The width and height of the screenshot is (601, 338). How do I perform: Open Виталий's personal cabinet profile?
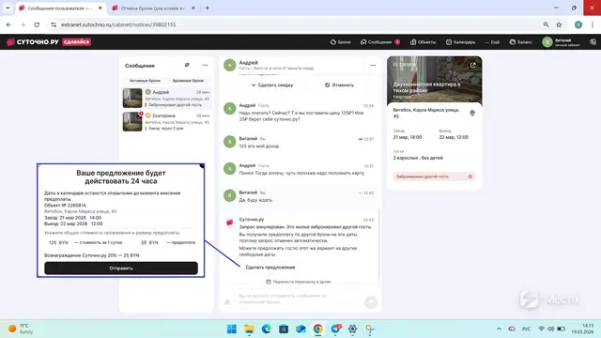point(562,42)
